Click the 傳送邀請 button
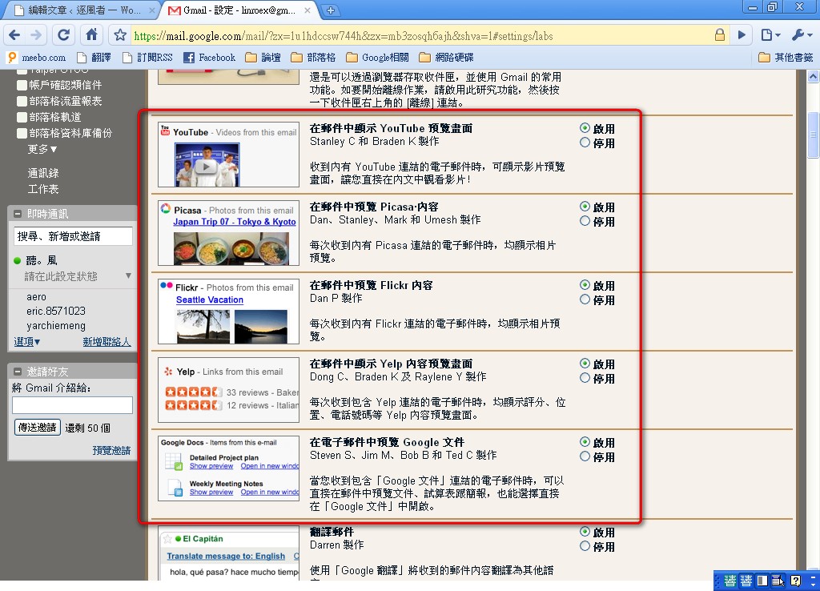Screen dimensions: 820x591 click(37, 428)
